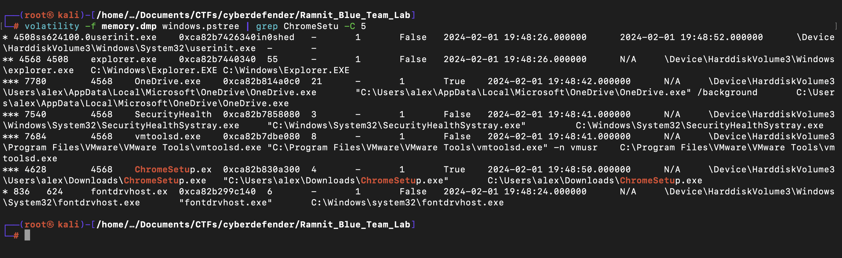Image resolution: width=842 pixels, height=258 pixels.
Task: Click PID 4628 of ChromeSetup process
Action: click(36, 170)
